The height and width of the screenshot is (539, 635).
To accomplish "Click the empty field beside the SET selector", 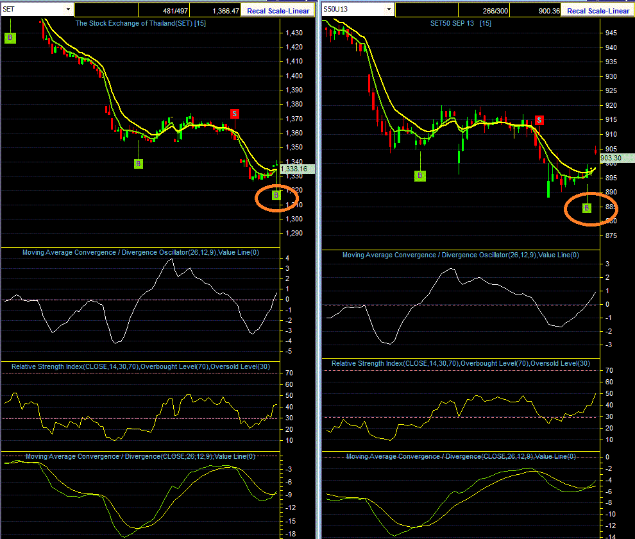I will tap(106, 10).
